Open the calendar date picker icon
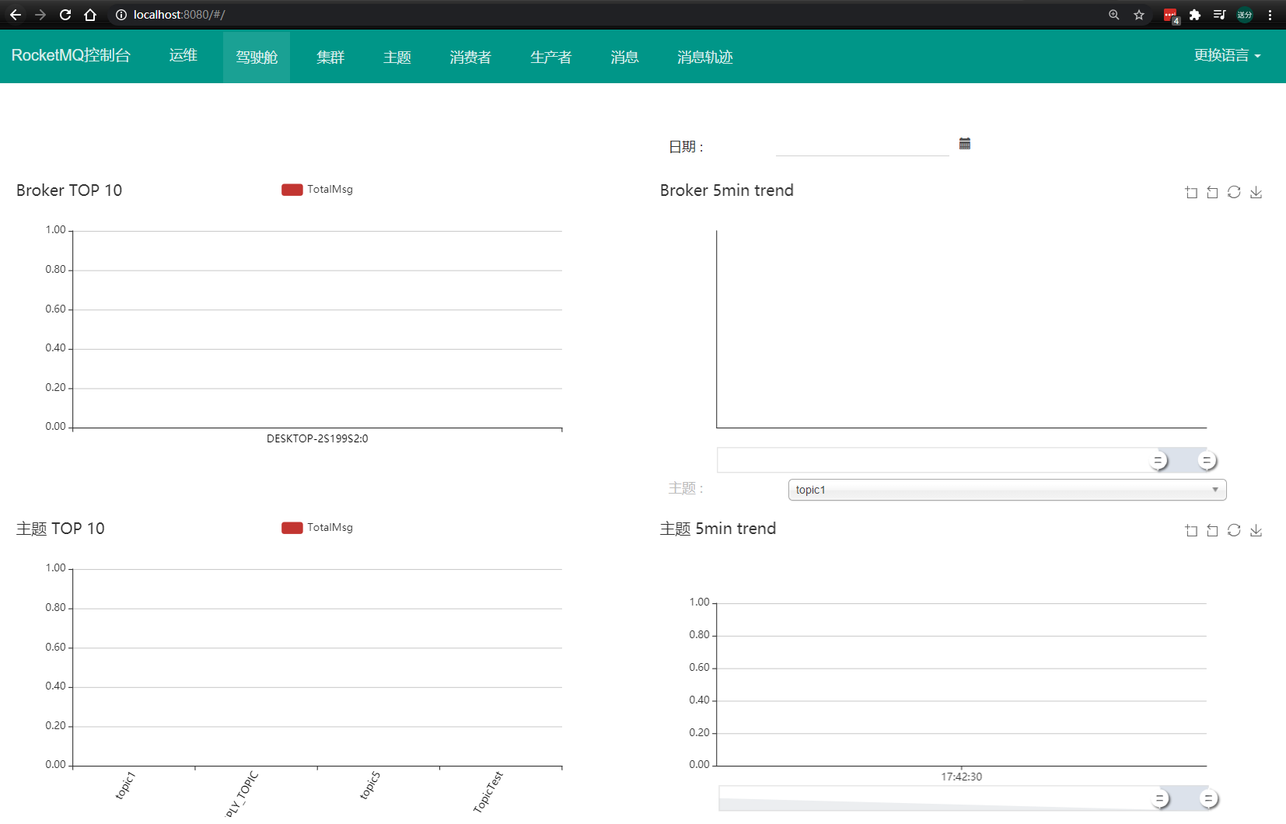 965,144
